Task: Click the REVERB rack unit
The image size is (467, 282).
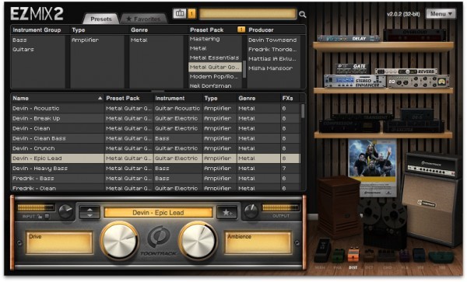Action: [x=406, y=71]
